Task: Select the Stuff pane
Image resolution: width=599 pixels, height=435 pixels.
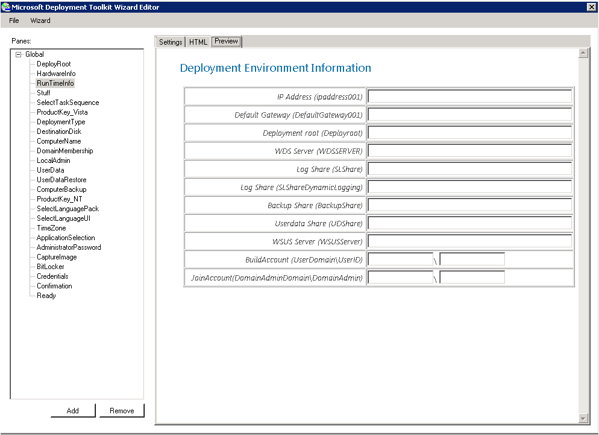Action: point(43,92)
